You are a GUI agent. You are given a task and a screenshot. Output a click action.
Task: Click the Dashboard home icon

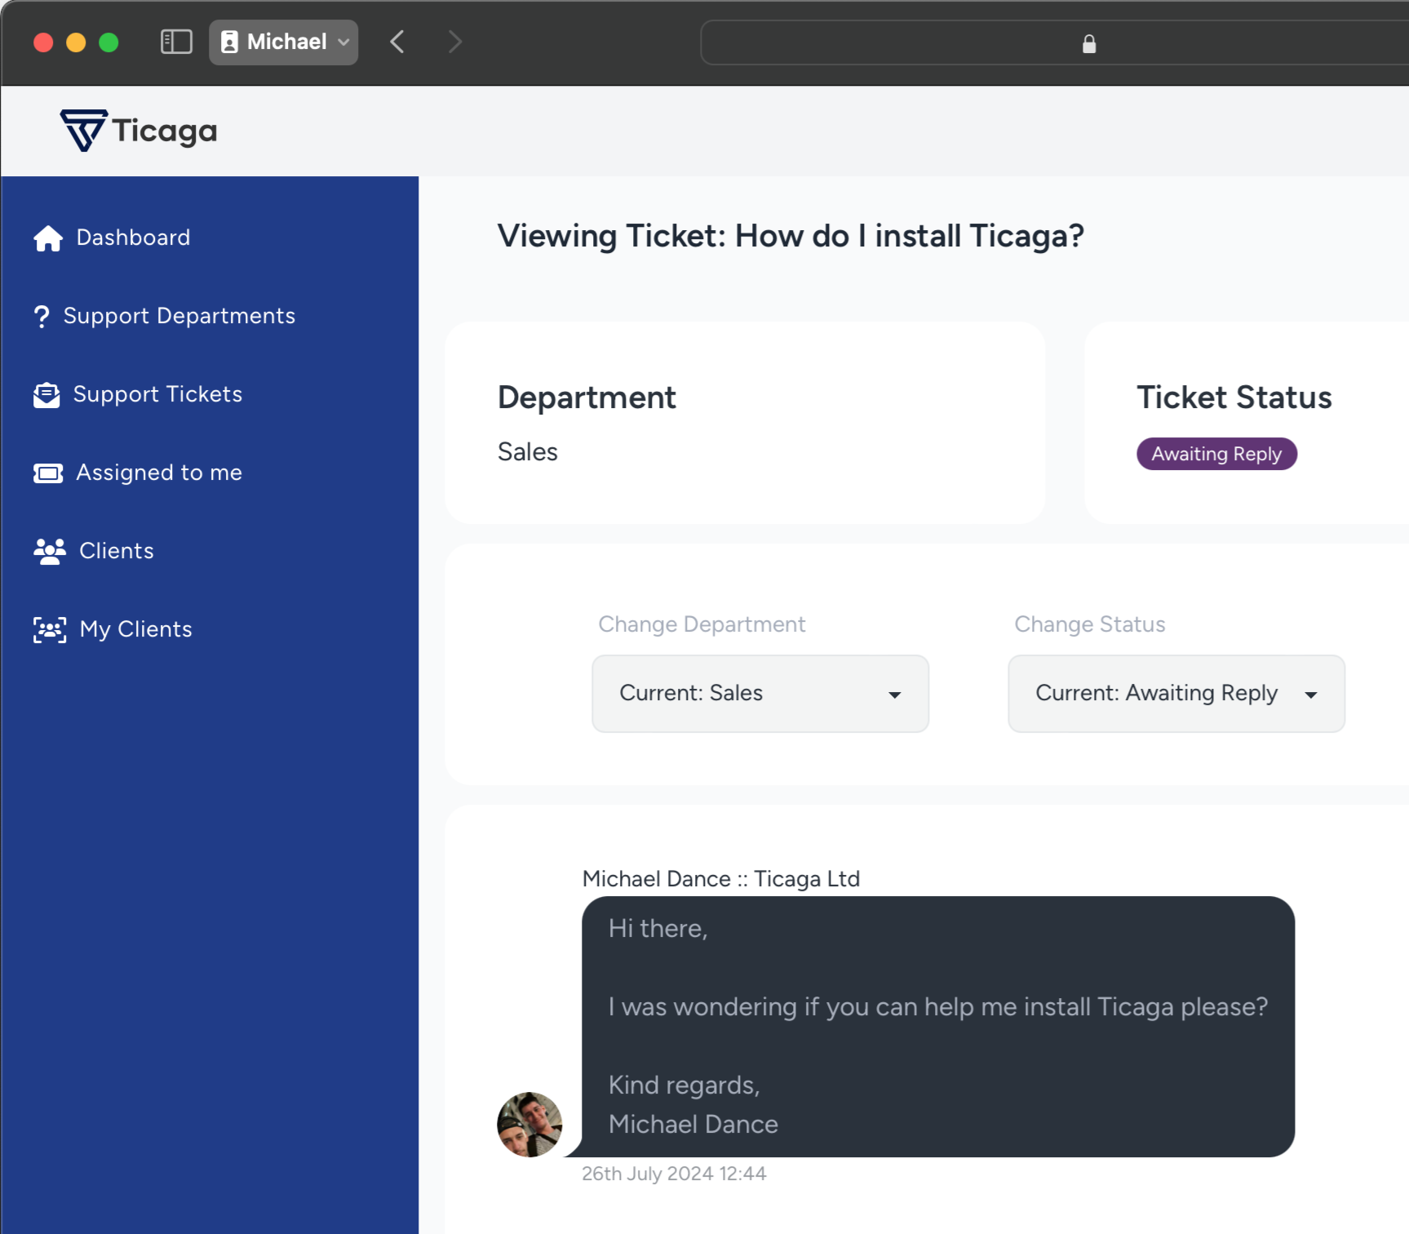pos(48,238)
